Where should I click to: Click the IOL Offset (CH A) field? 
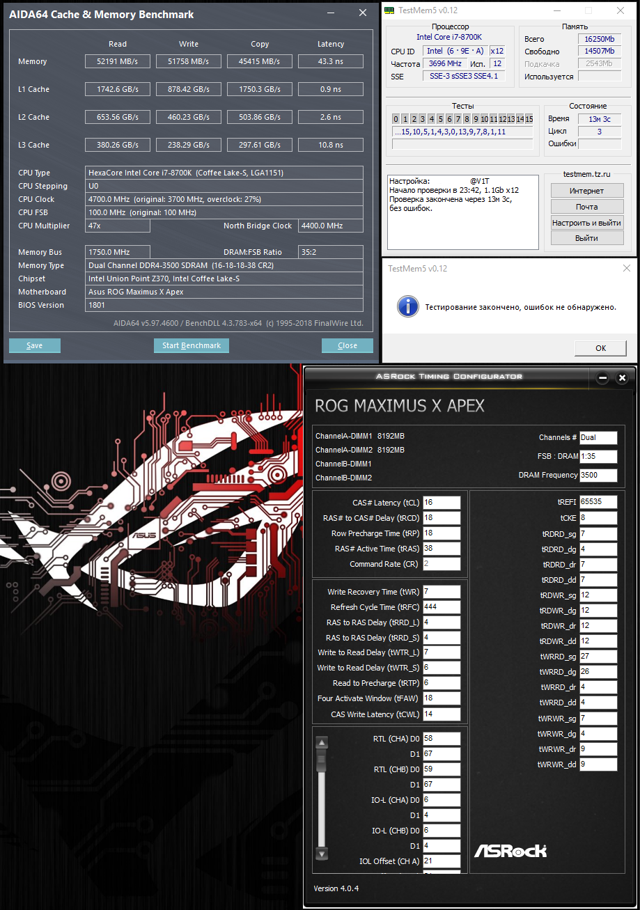(442, 861)
